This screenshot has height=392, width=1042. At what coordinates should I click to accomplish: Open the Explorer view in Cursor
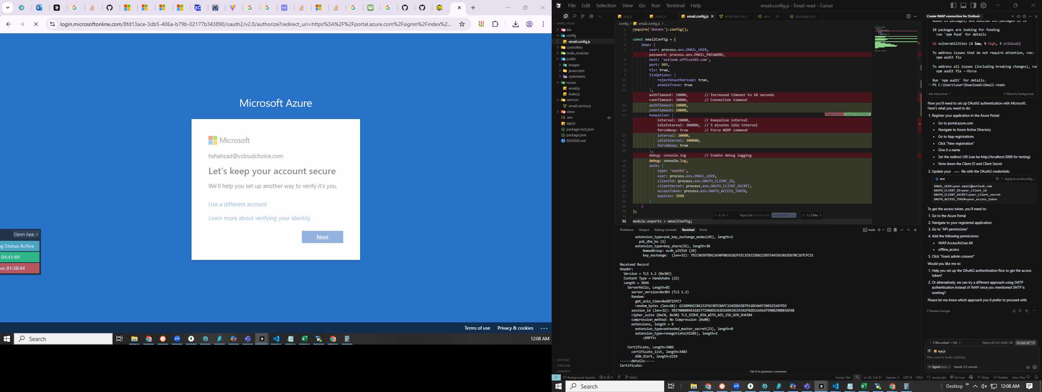click(x=565, y=16)
